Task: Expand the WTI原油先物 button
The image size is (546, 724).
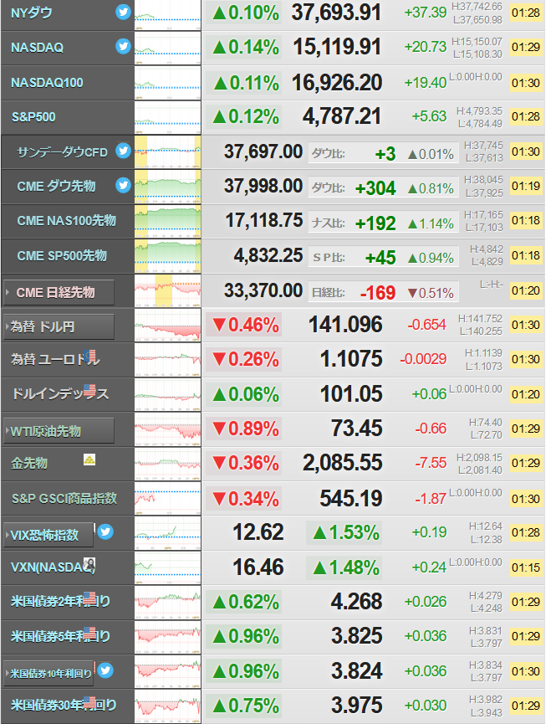Action: pos(59,431)
